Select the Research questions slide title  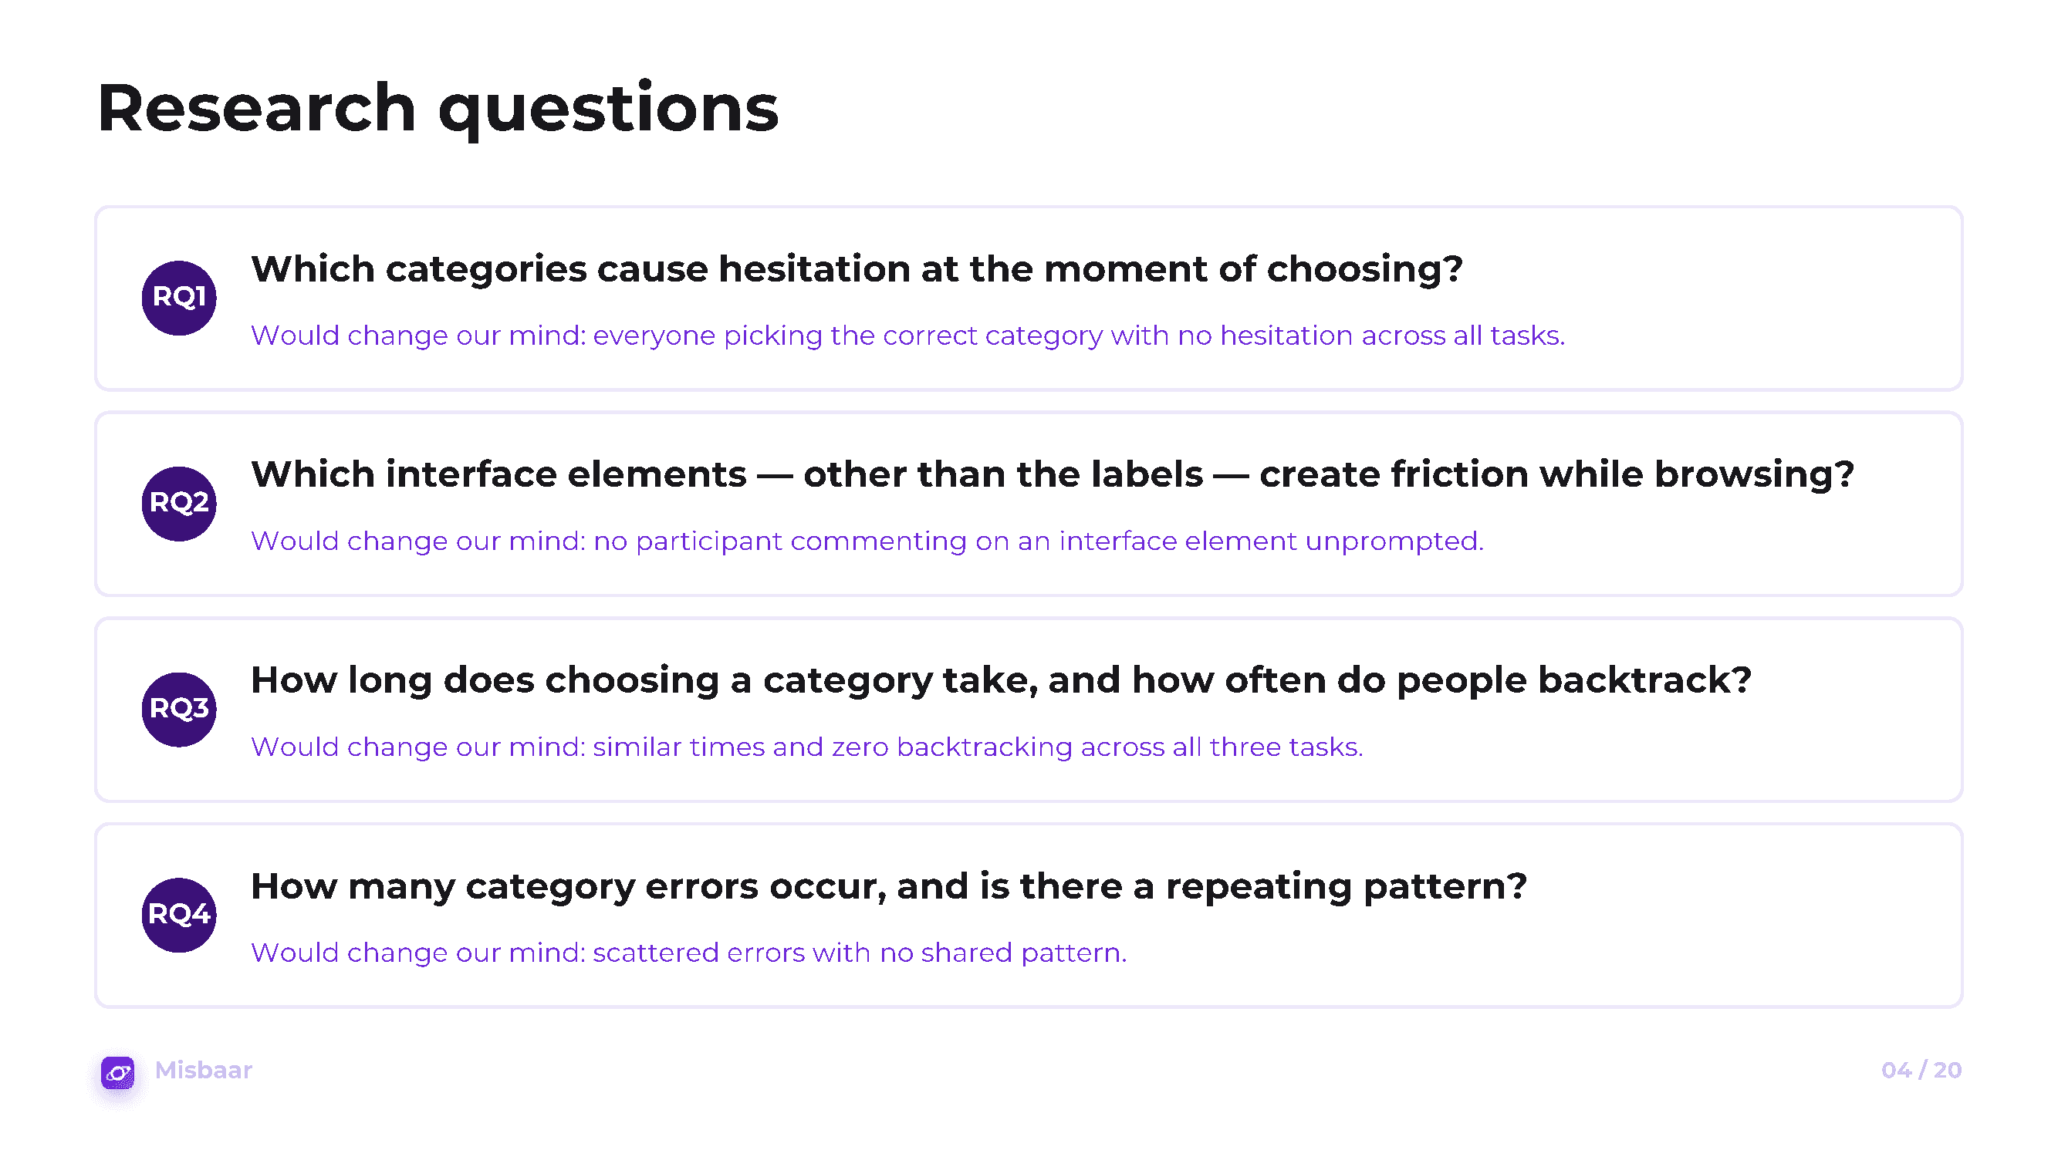coord(438,109)
